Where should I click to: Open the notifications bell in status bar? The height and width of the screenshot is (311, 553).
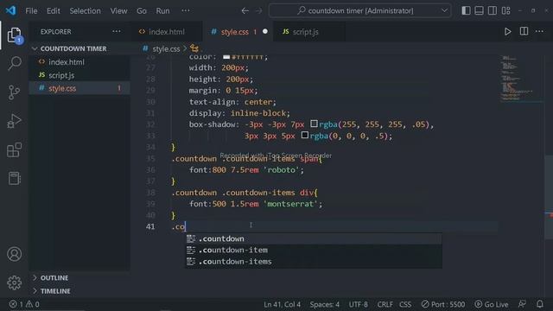coord(539,304)
